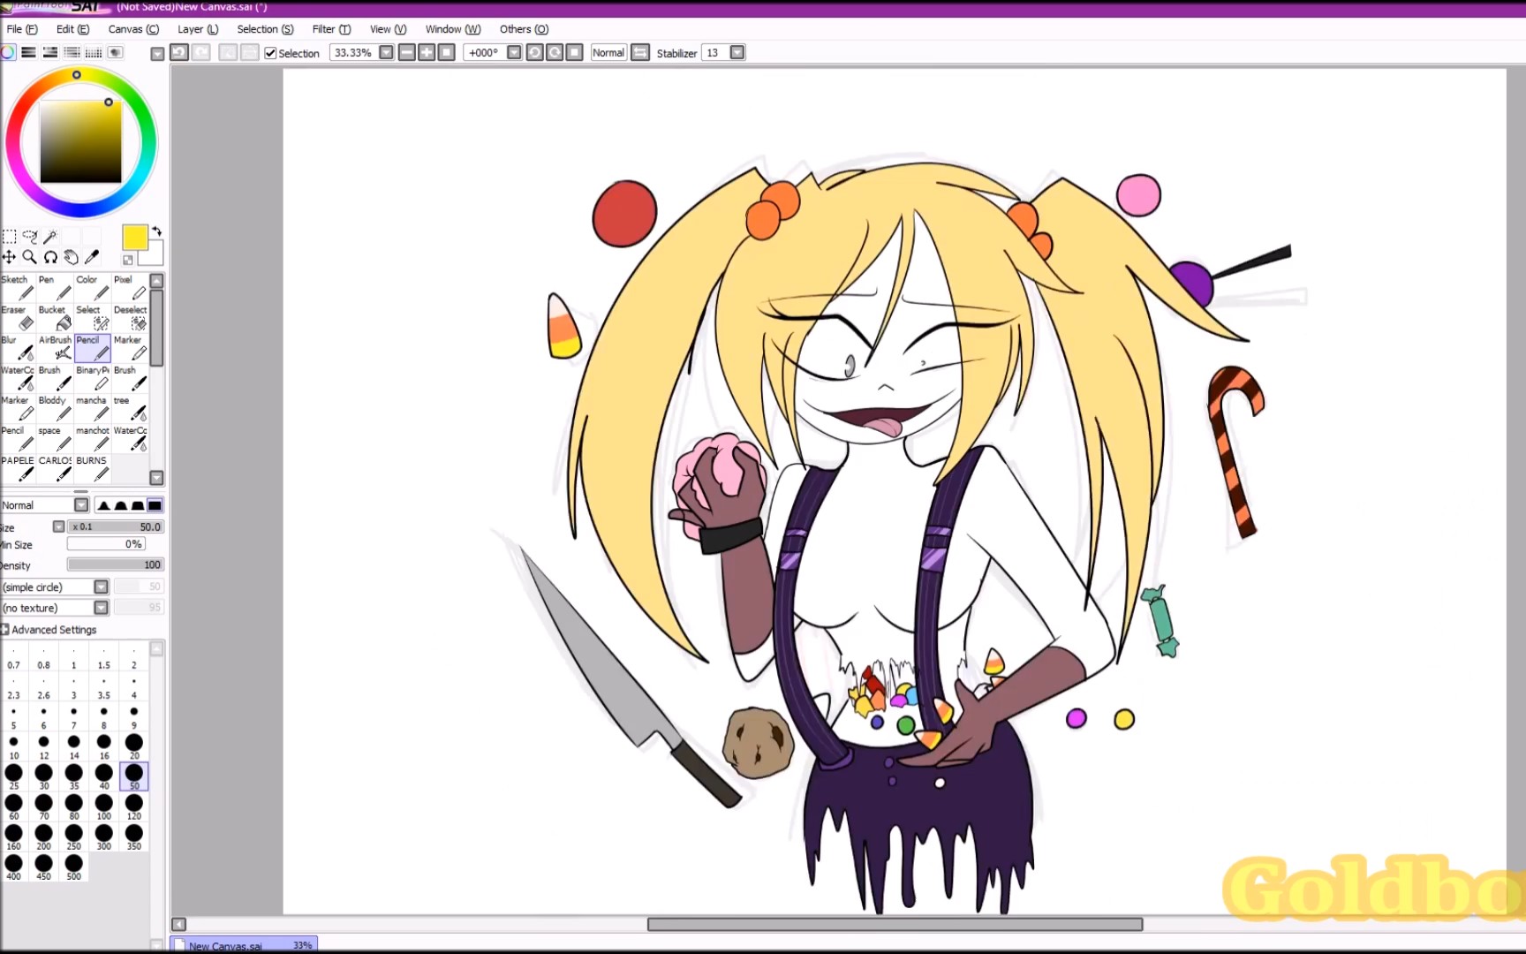Image resolution: width=1526 pixels, height=954 pixels.
Task: Choose the Pen brush tool
Action: (x=56, y=288)
